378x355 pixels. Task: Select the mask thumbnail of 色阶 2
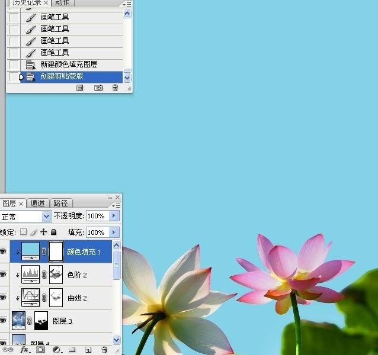[56, 275]
